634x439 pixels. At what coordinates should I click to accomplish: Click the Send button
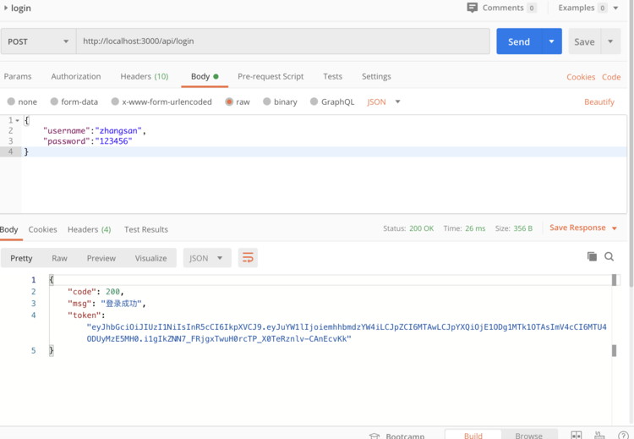(519, 41)
